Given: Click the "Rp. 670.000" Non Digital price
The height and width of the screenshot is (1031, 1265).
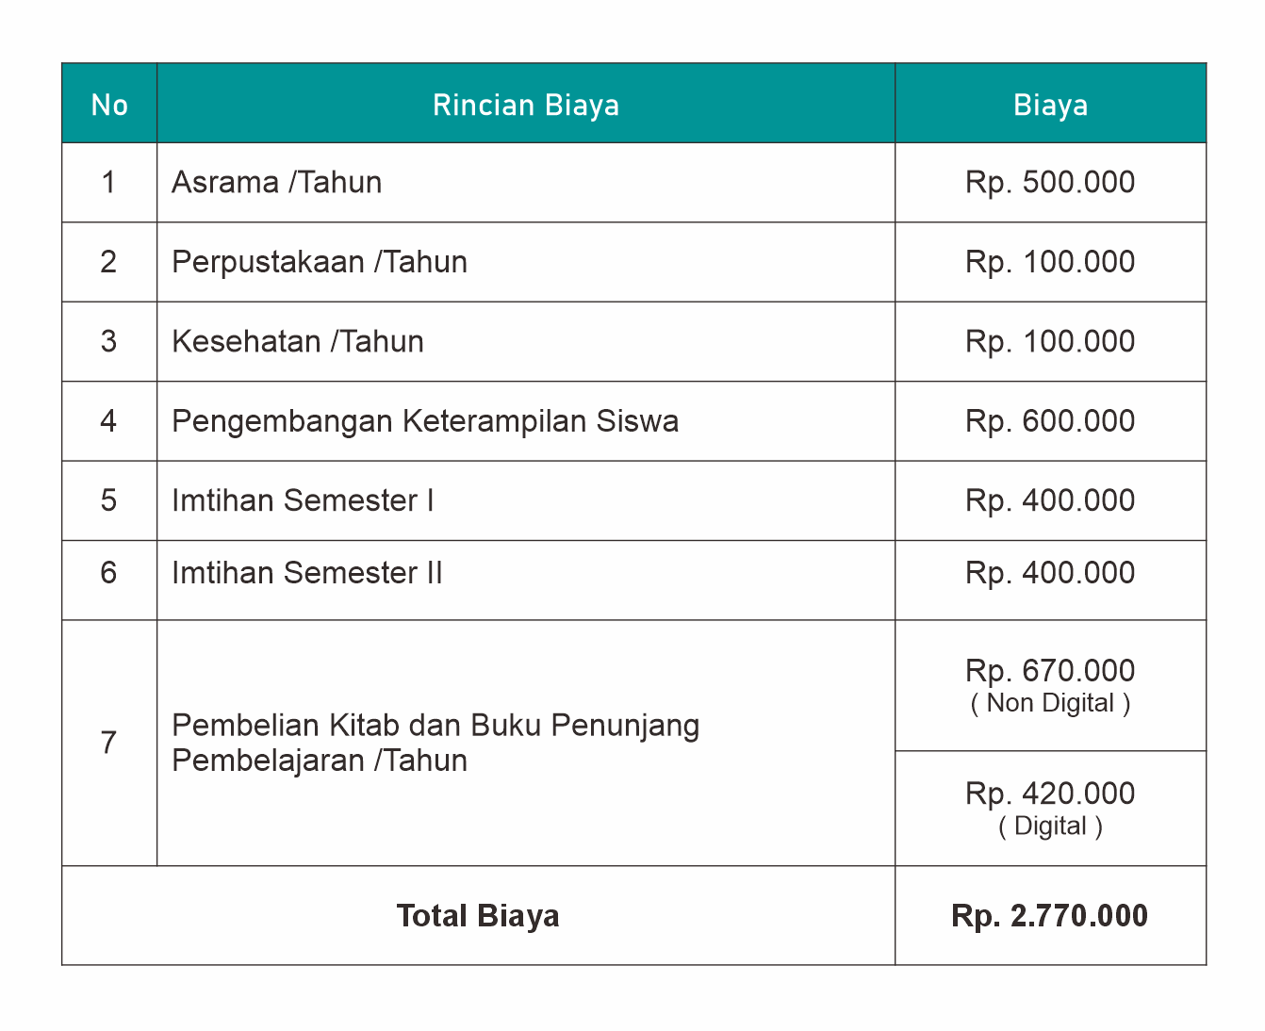Looking at the screenshot, I should tap(1050, 671).
